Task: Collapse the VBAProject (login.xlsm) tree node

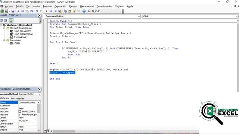Action: [1, 25]
